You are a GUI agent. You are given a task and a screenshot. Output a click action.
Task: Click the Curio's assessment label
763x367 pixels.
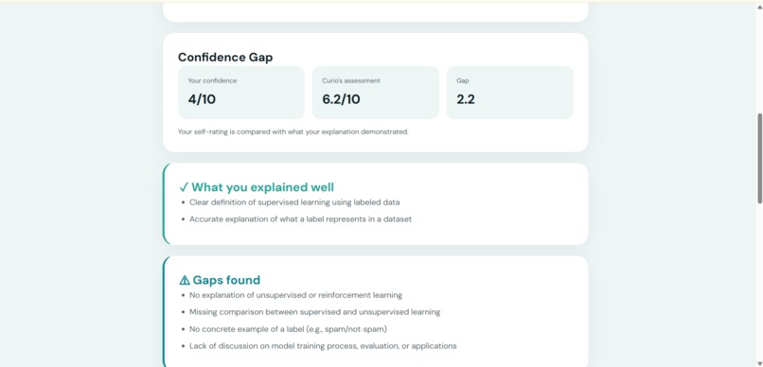(351, 80)
